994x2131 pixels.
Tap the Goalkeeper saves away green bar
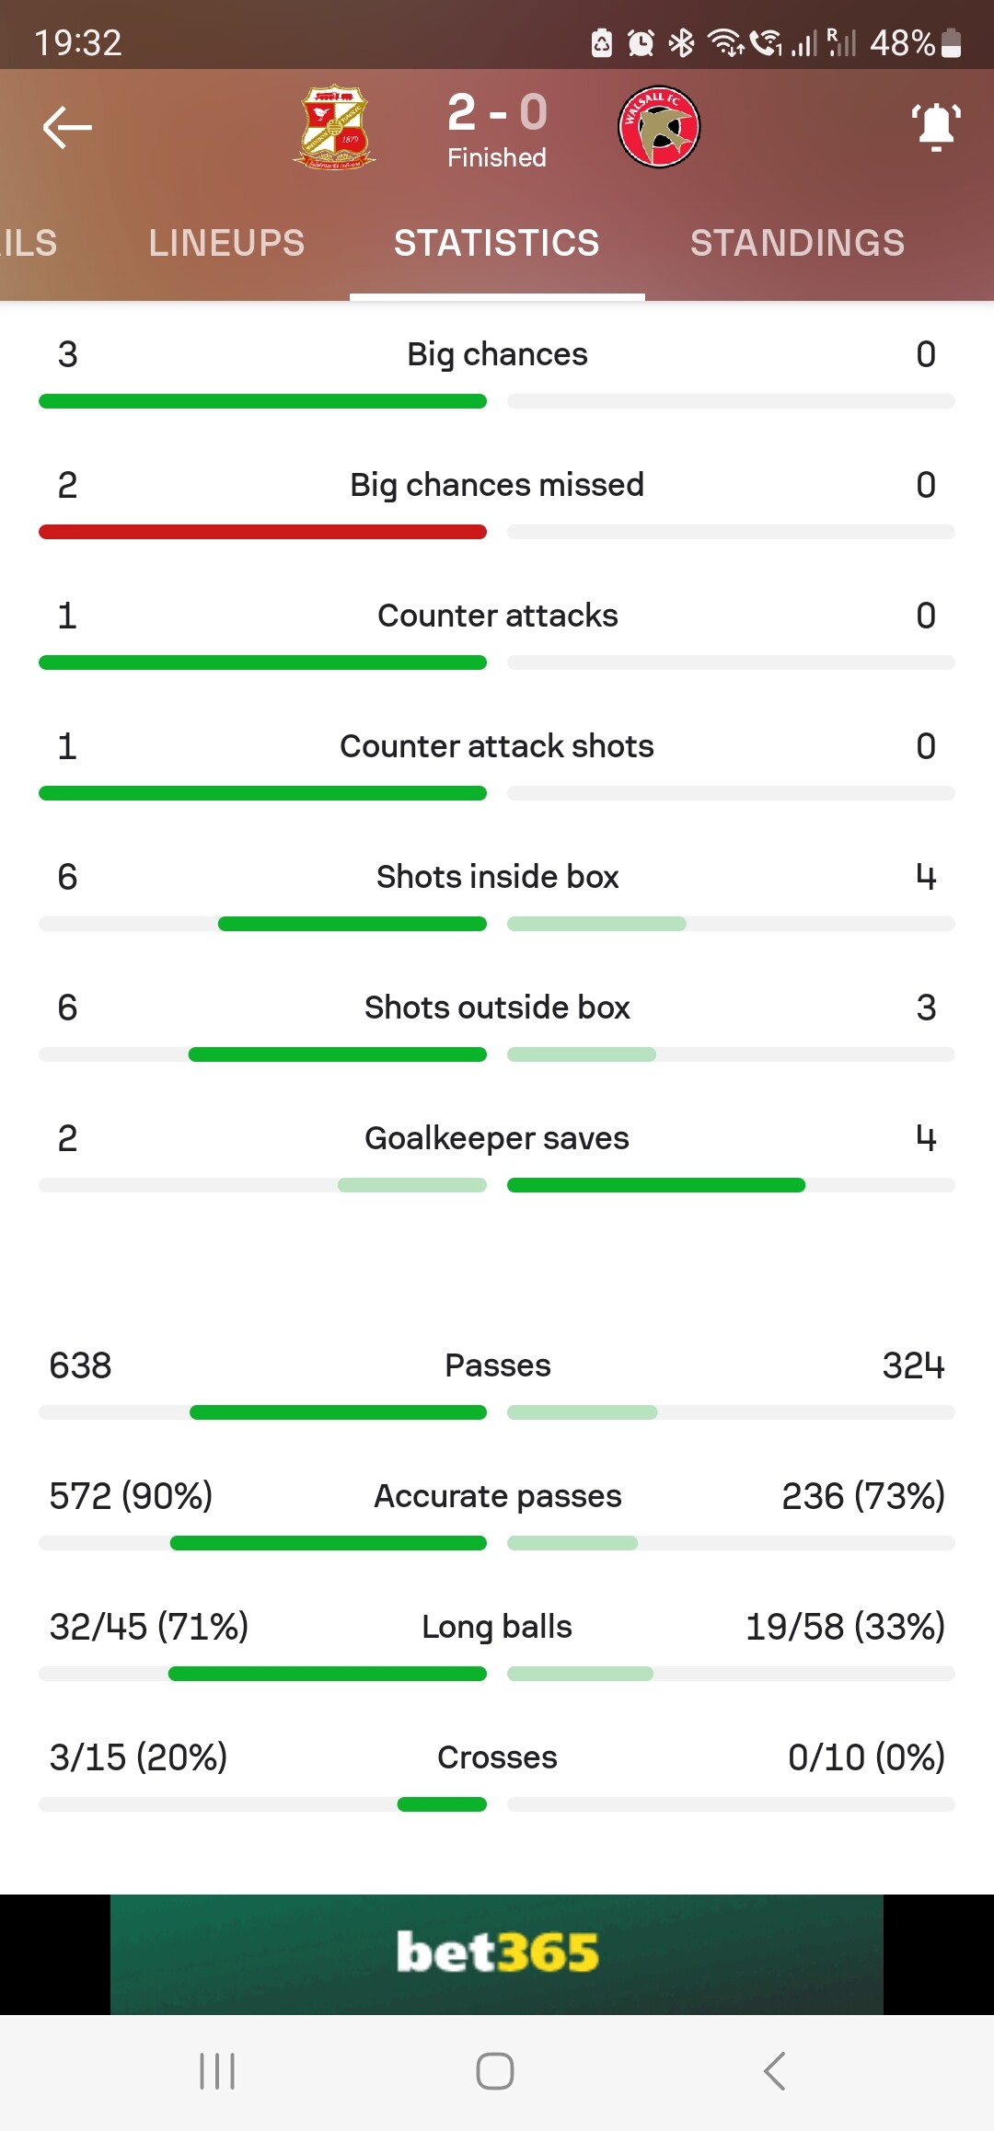coord(656,1185)
